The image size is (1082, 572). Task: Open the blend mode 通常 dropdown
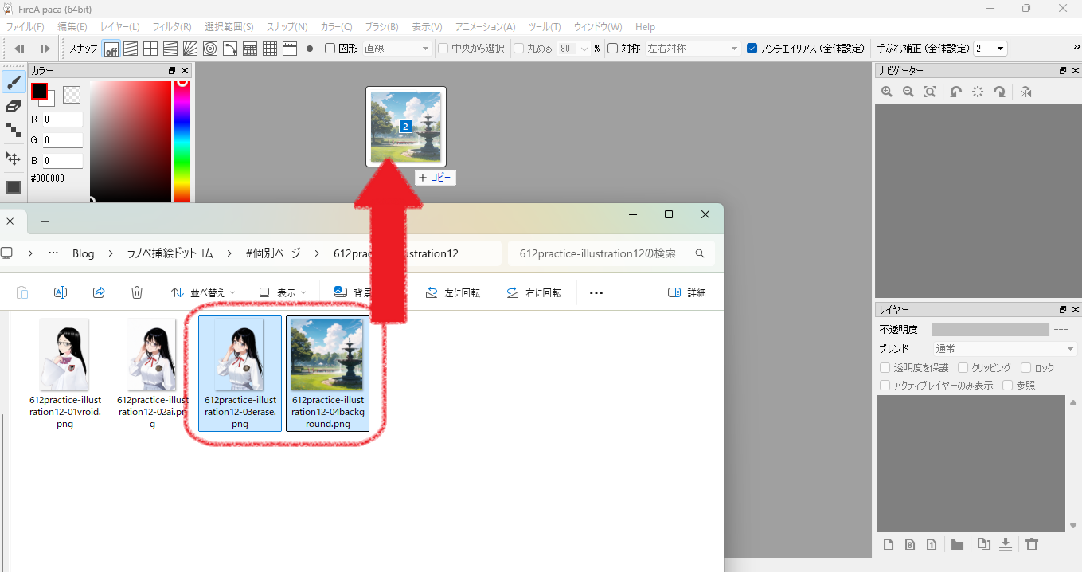coord(1005,349)
